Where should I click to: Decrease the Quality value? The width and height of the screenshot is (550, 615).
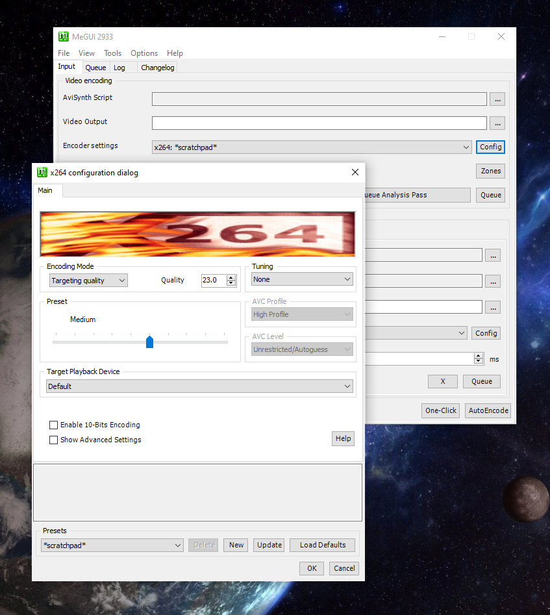pos(231,282)
